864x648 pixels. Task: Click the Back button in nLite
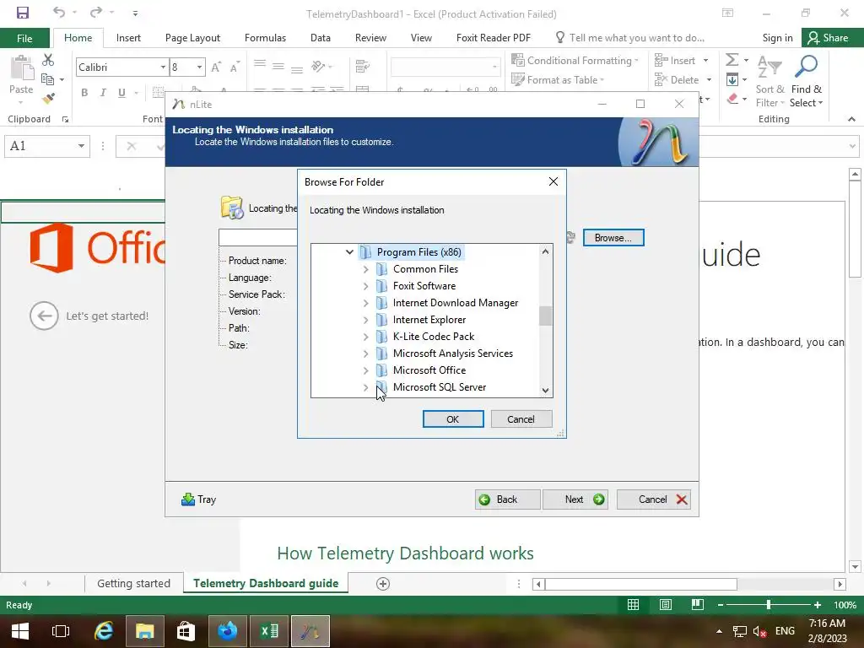(507, 499)
